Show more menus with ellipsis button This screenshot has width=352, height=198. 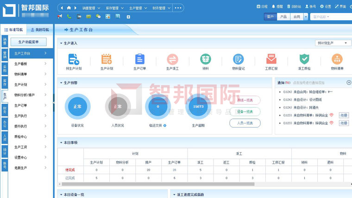(178, 8)
